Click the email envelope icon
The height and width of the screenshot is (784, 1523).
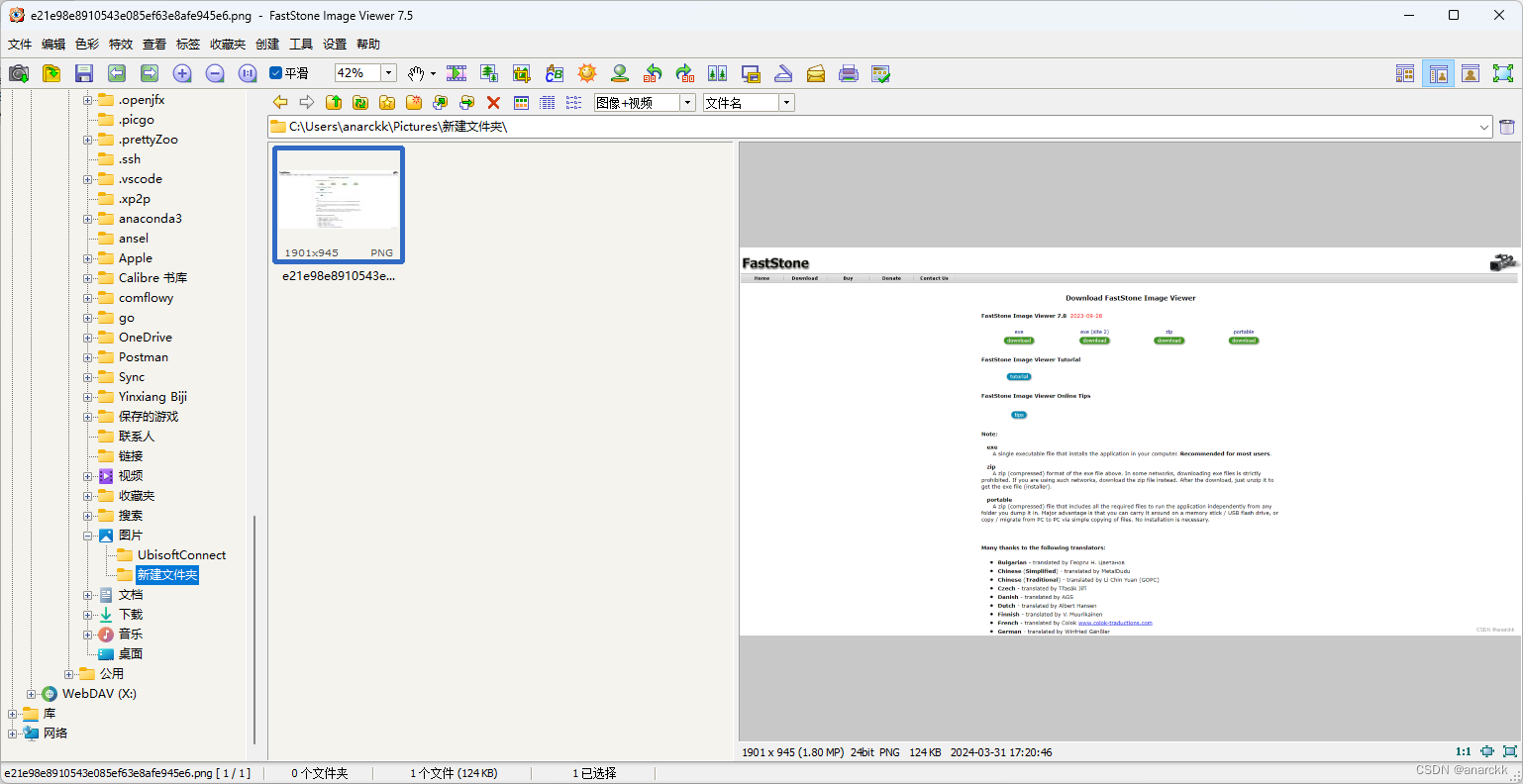(816, 73)
